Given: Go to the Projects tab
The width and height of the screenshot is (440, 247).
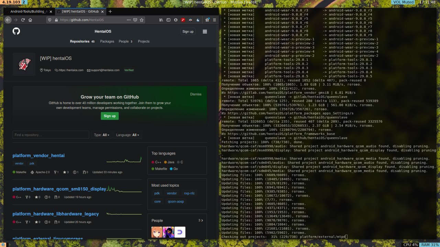Looking at the screenshot, I should (x=144, y=42).
